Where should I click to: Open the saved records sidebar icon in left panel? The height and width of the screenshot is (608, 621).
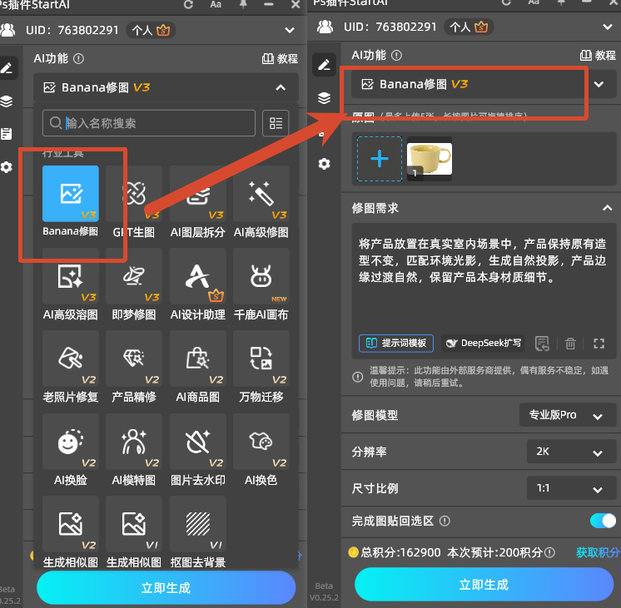click(6, 134)
